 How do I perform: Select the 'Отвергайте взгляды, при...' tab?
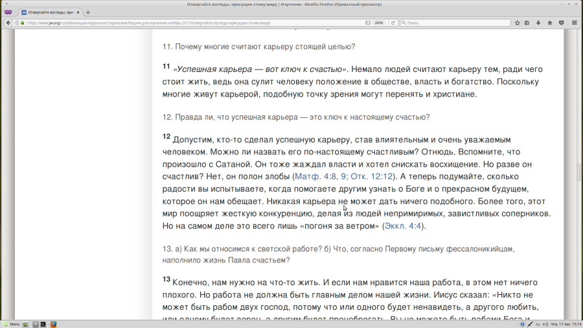click(50, 12)
